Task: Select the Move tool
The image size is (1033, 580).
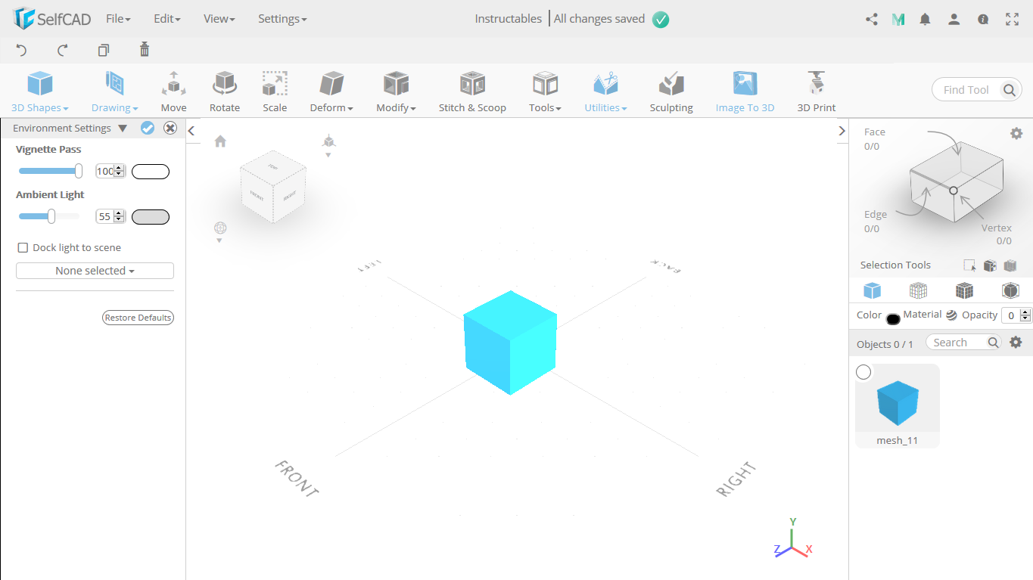Action: click(173, 91)
